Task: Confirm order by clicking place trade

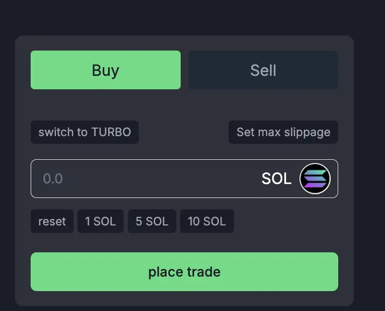Action: click(184, 272)
